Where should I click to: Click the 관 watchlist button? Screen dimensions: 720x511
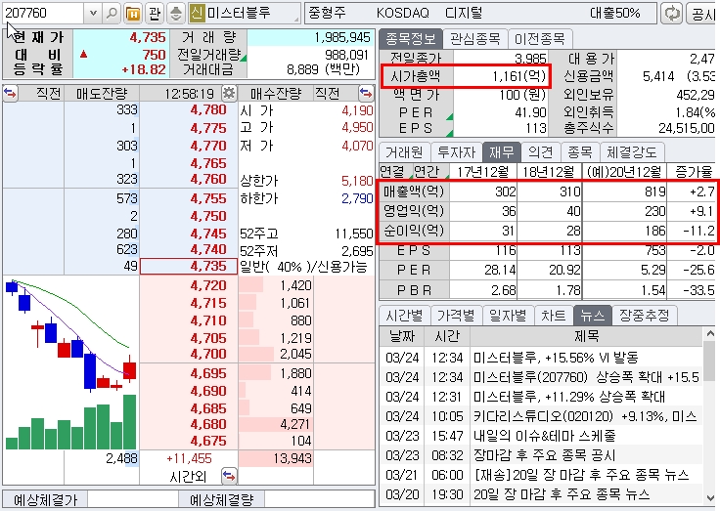point(155,14)
